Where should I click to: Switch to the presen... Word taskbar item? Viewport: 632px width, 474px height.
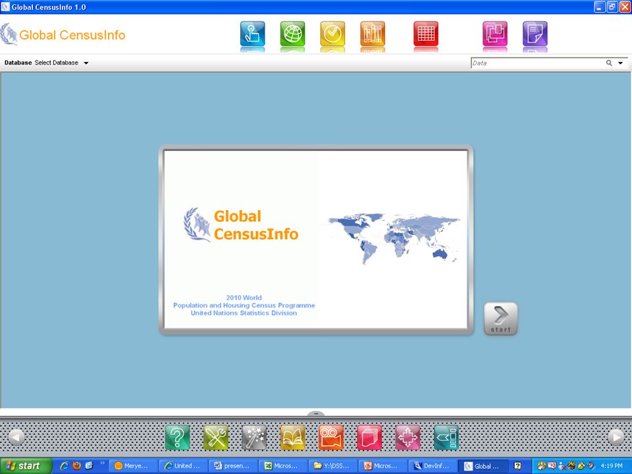tap(233, 466)
